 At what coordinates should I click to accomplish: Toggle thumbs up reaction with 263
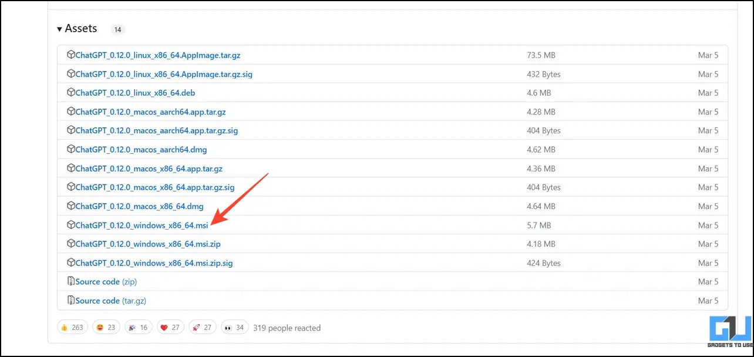click(73, 328)
